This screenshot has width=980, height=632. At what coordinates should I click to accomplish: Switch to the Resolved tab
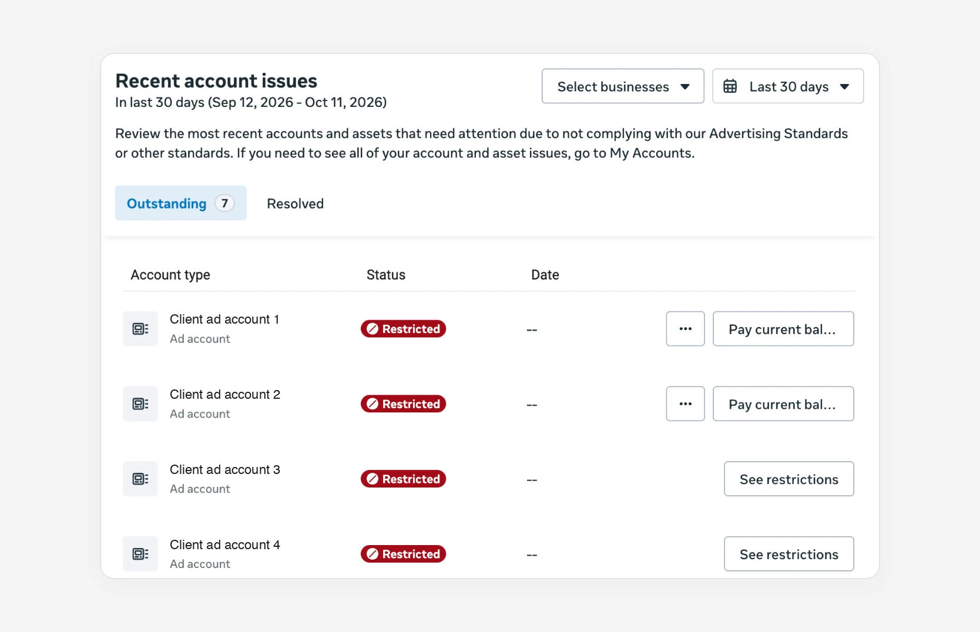pos(295,204)
